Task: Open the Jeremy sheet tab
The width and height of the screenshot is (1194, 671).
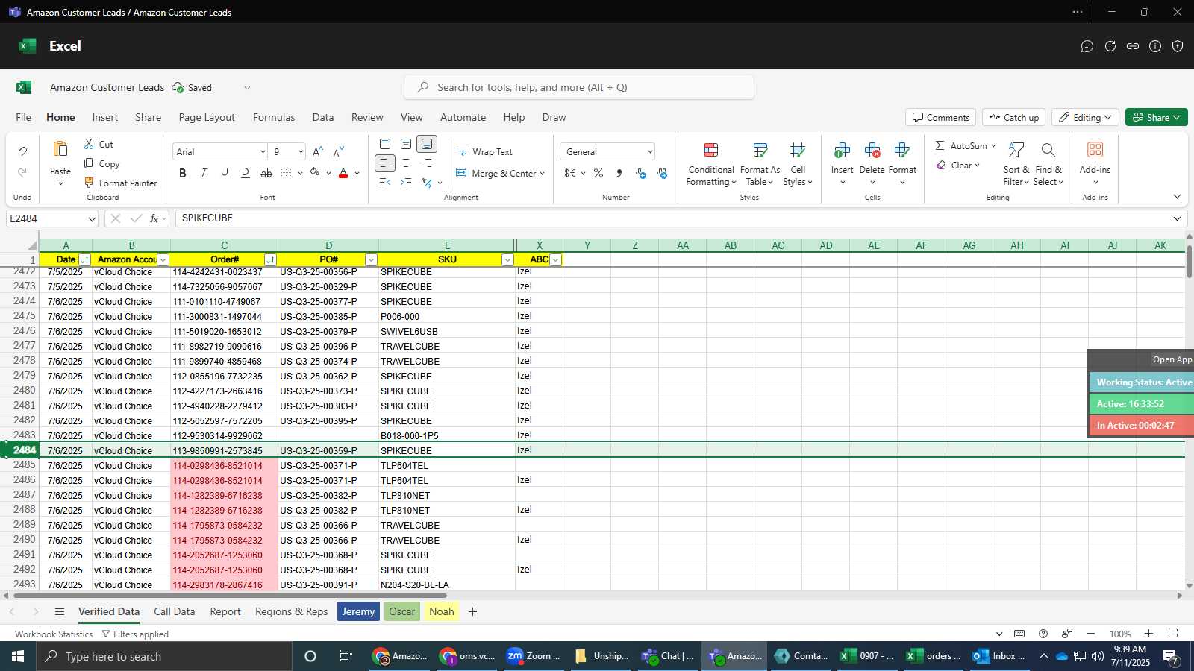Action: [358, 611]
